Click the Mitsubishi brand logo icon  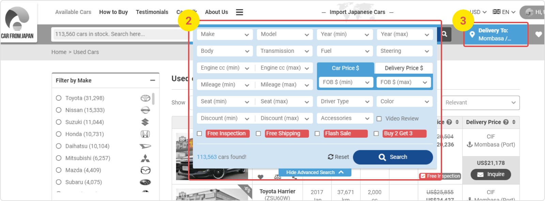click(x=145, y=158)
